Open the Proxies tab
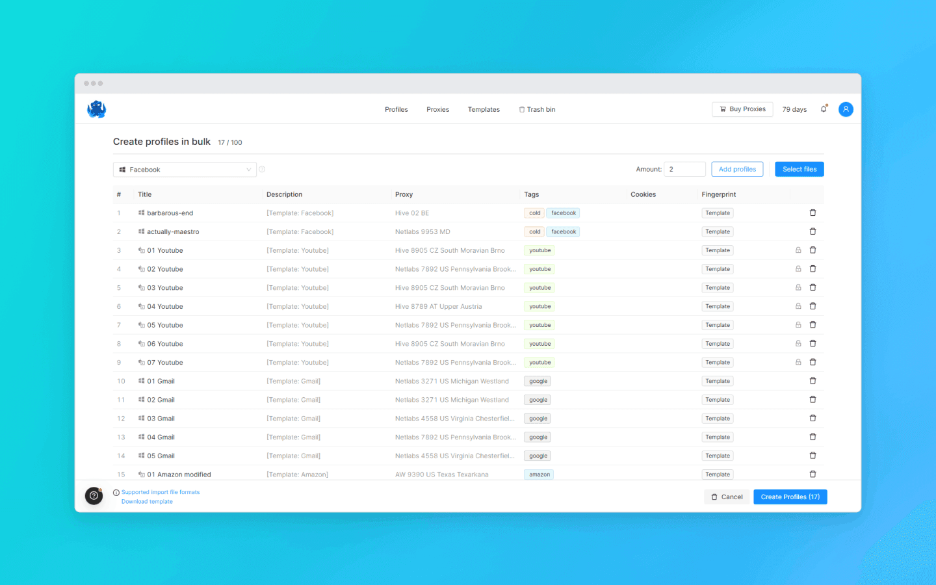Image resolution: width=936 pixels, height=585 pixels. pos(438,109)
